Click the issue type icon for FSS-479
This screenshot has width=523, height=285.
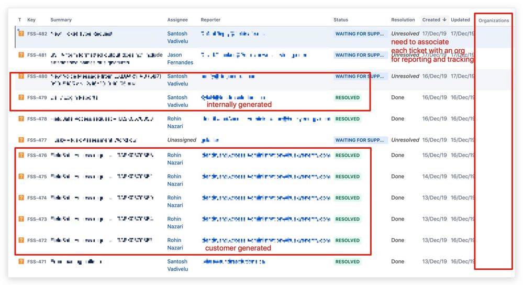click(x=21, y=97)
